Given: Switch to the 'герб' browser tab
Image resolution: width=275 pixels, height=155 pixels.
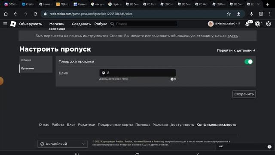Looking at the screenshot, I should (x=115, y=4).
